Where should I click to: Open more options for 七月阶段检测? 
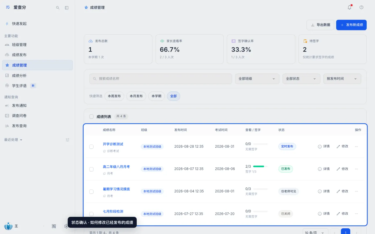pyautogui.click(x=357, y=214)
